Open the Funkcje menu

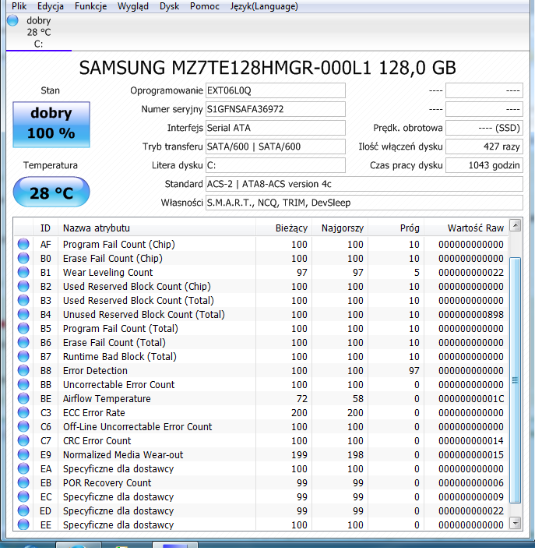[90, 6]
